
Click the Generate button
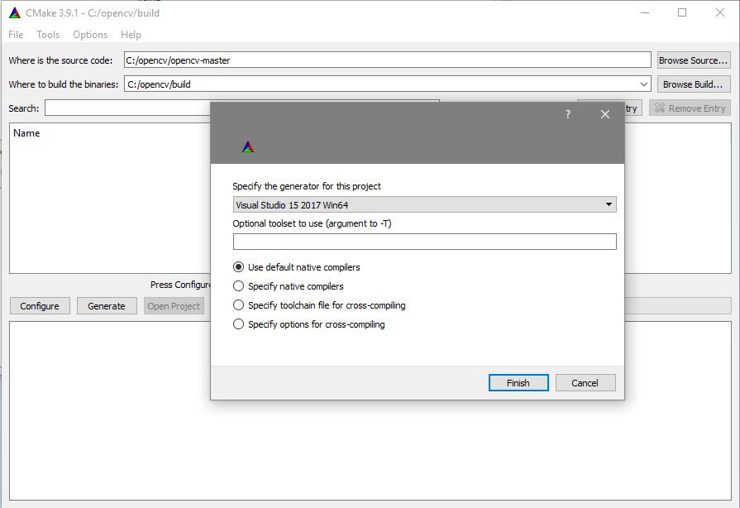[x=107, y=306]
